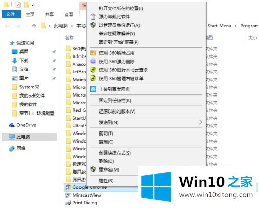
Task: Click the up arrow navigation button
Action: point(34,26)
